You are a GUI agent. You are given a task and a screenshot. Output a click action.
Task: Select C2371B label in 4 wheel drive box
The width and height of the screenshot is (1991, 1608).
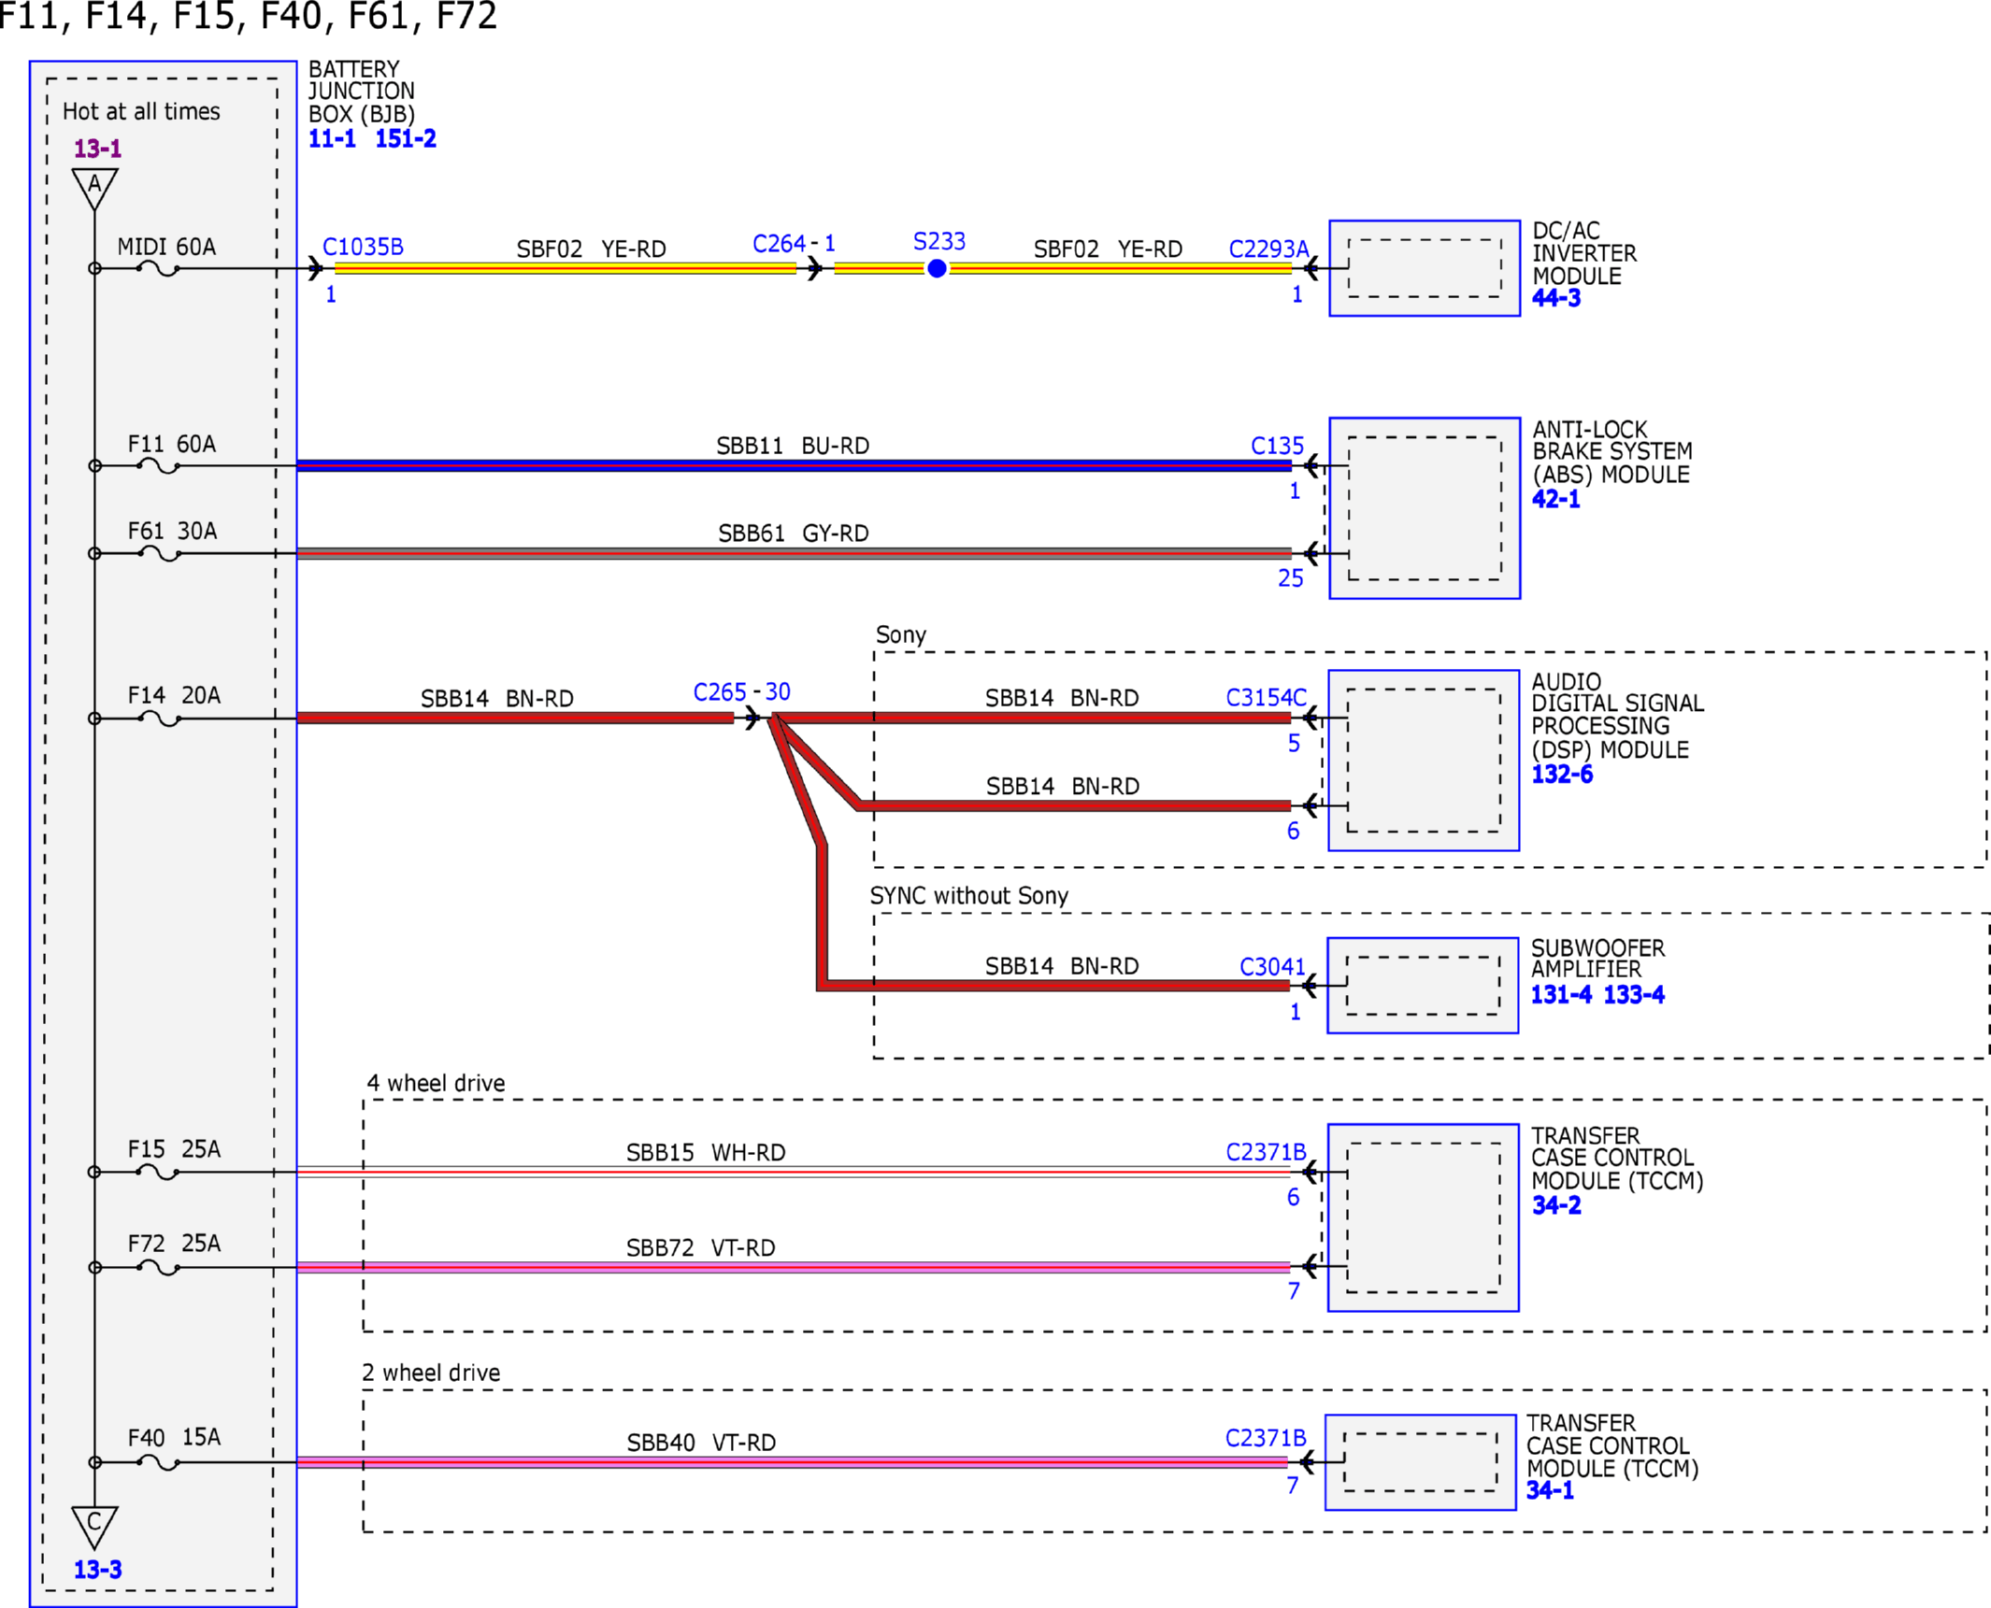pos(1266,1152)
